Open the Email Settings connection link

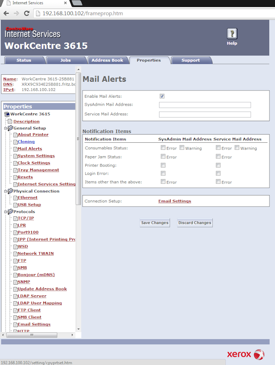pos(175,201)
